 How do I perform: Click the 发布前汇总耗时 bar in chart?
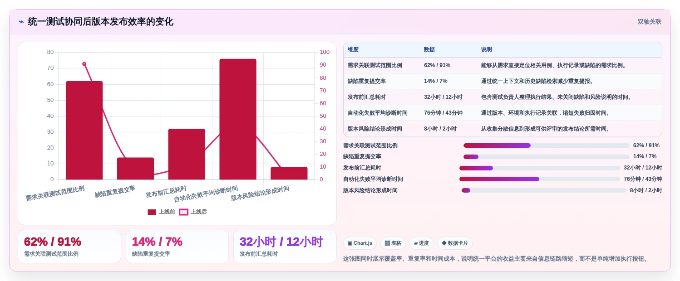187,154
